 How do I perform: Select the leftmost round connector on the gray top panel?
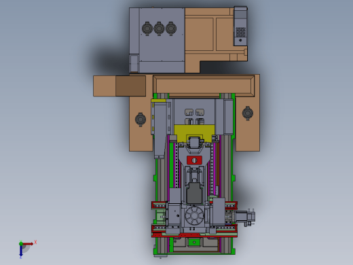147,29
